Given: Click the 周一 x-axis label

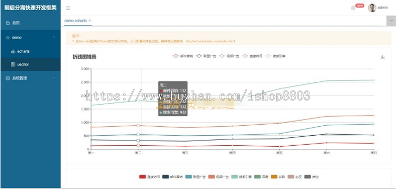Looking at the screenshot, I should pos(91,153).
